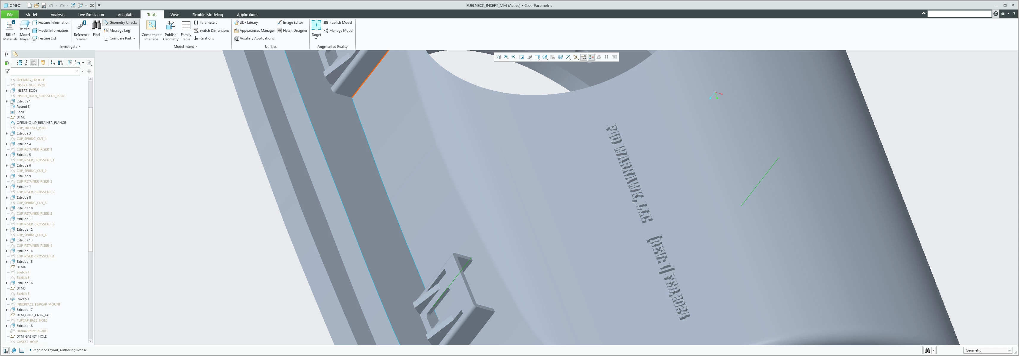
Task: Click the Refit view icon
Action: tap(499, 57)
